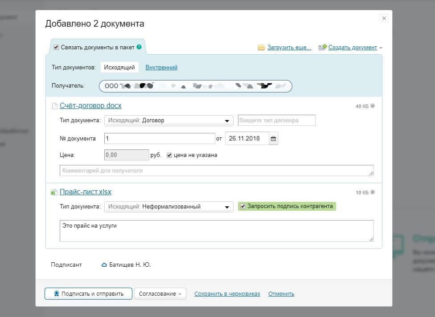Switch to Внутренний document type
This screenshot has width=435, height=317.
point(161,68)
